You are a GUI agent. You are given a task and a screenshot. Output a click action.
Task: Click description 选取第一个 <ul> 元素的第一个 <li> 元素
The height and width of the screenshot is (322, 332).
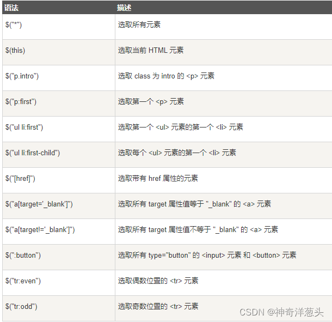181,127
